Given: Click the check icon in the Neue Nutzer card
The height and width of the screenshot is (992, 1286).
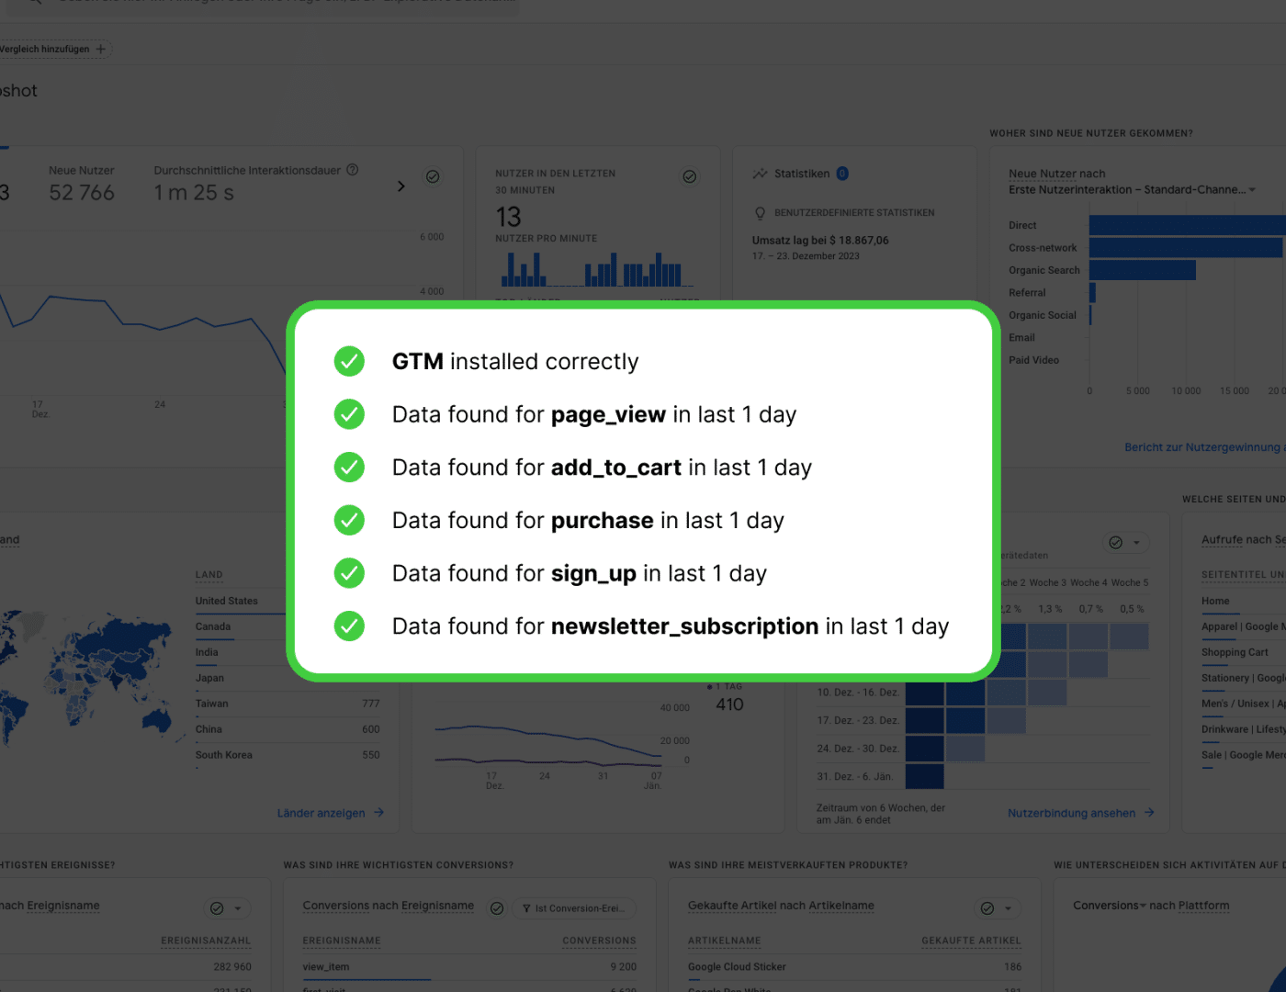Looking at the screenshot, I should coord(433,176).
